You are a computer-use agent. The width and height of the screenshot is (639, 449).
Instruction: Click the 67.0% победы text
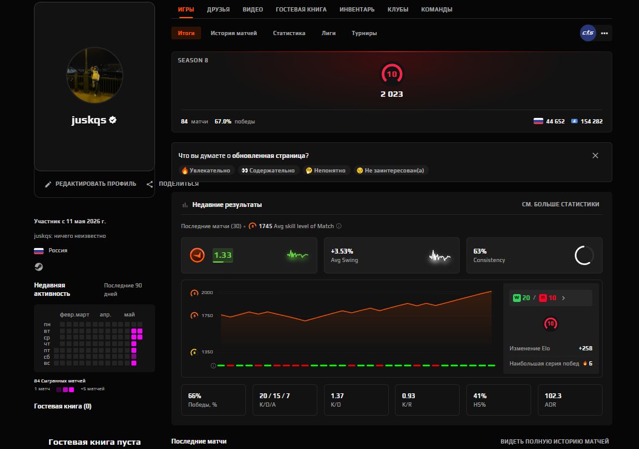[235, 121]
